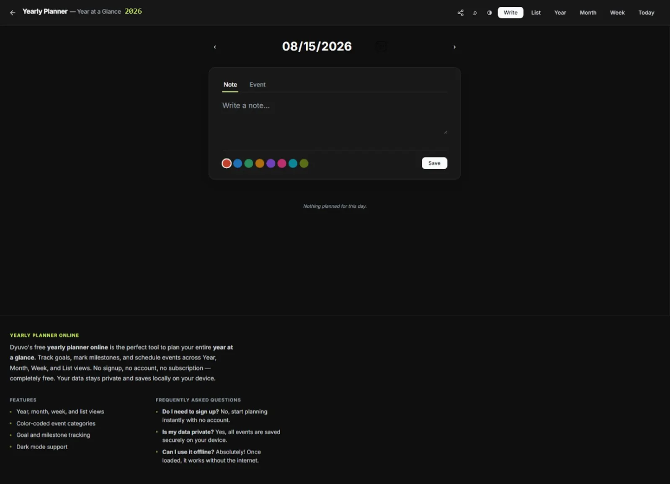Click the text area resize handle
This screenshot has width=670, height=484.
pos(446,132)
